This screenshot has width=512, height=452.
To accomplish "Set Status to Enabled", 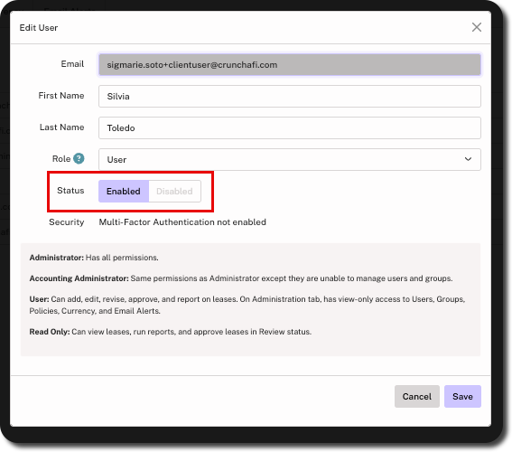I will click(124, 191).
